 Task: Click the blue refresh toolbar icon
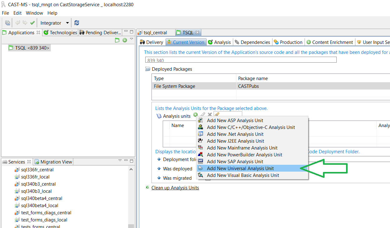tap(77, 23)
